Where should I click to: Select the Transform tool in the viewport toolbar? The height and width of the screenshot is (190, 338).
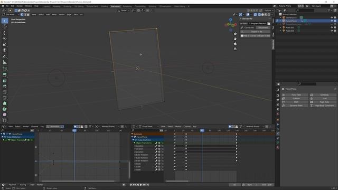pyautogui.click(x=5, y=50)
